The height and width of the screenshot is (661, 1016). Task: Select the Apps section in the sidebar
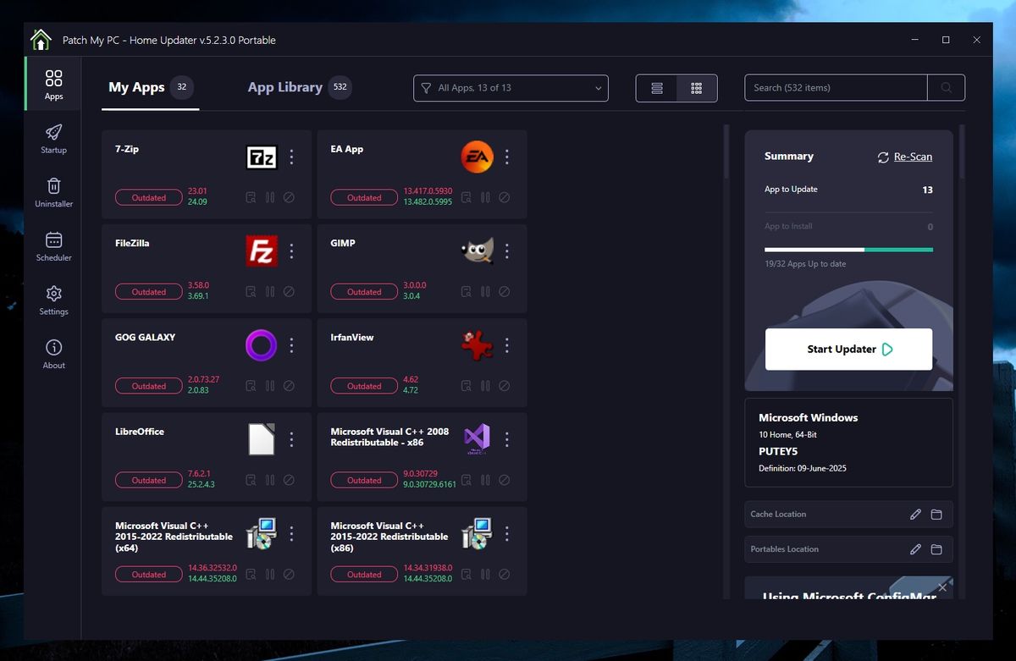[53, 85]
